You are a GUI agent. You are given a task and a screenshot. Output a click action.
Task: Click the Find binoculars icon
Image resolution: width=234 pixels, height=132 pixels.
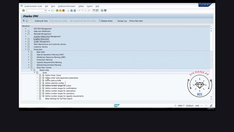72,11
